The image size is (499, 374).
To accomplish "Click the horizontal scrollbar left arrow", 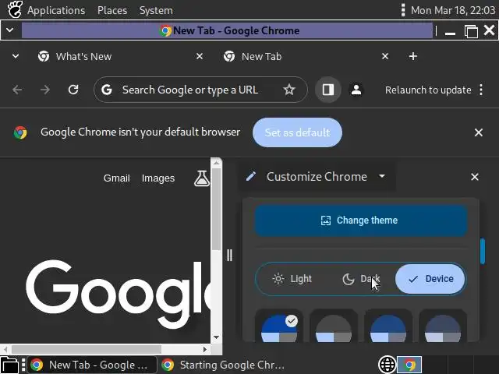I will [x=5, y=349].
